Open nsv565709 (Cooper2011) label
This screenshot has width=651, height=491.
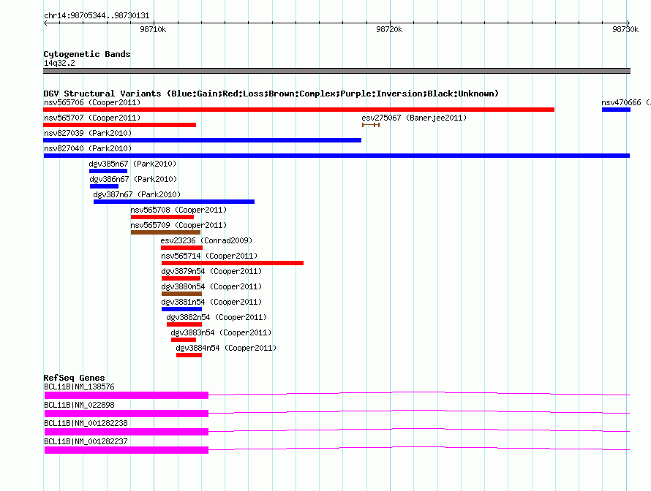[x=178, y=225]
